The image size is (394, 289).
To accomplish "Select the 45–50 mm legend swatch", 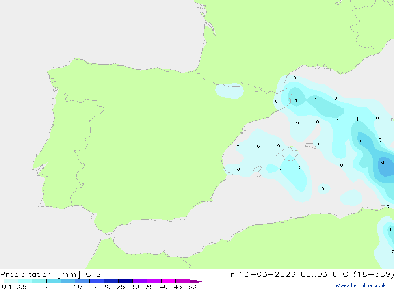I will click(x=182, y=281).
